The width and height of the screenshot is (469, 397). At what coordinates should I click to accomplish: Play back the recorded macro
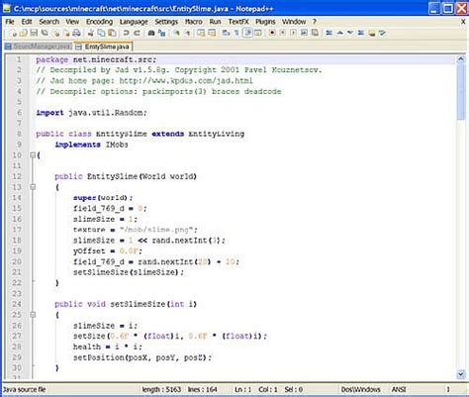pos(293,33)
